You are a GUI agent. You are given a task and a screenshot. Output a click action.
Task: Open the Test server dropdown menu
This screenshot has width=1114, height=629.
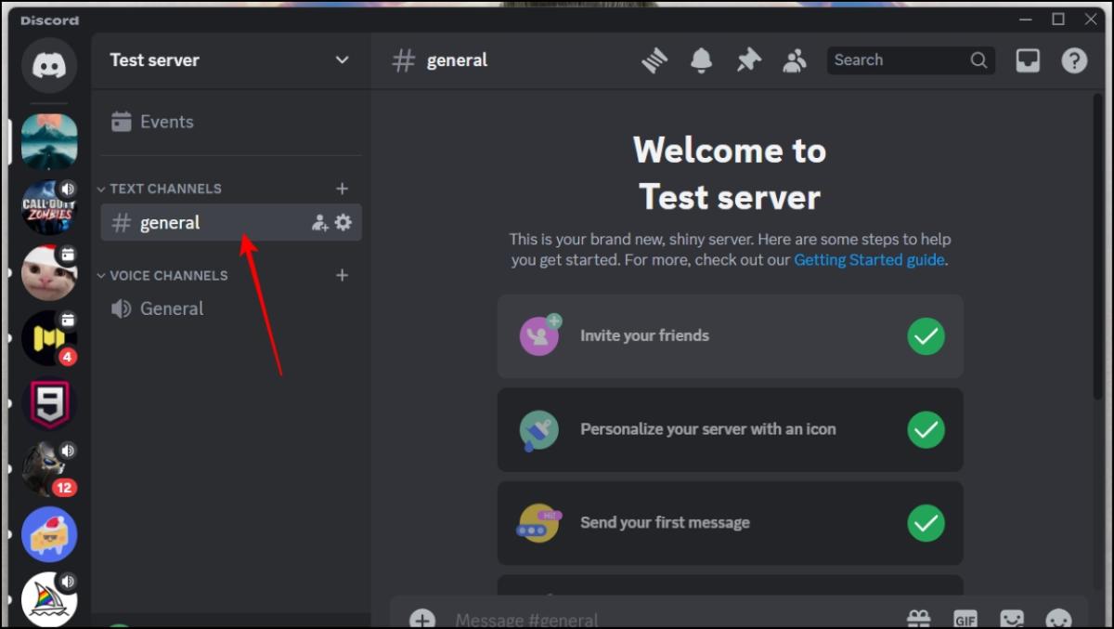point(228,59)
